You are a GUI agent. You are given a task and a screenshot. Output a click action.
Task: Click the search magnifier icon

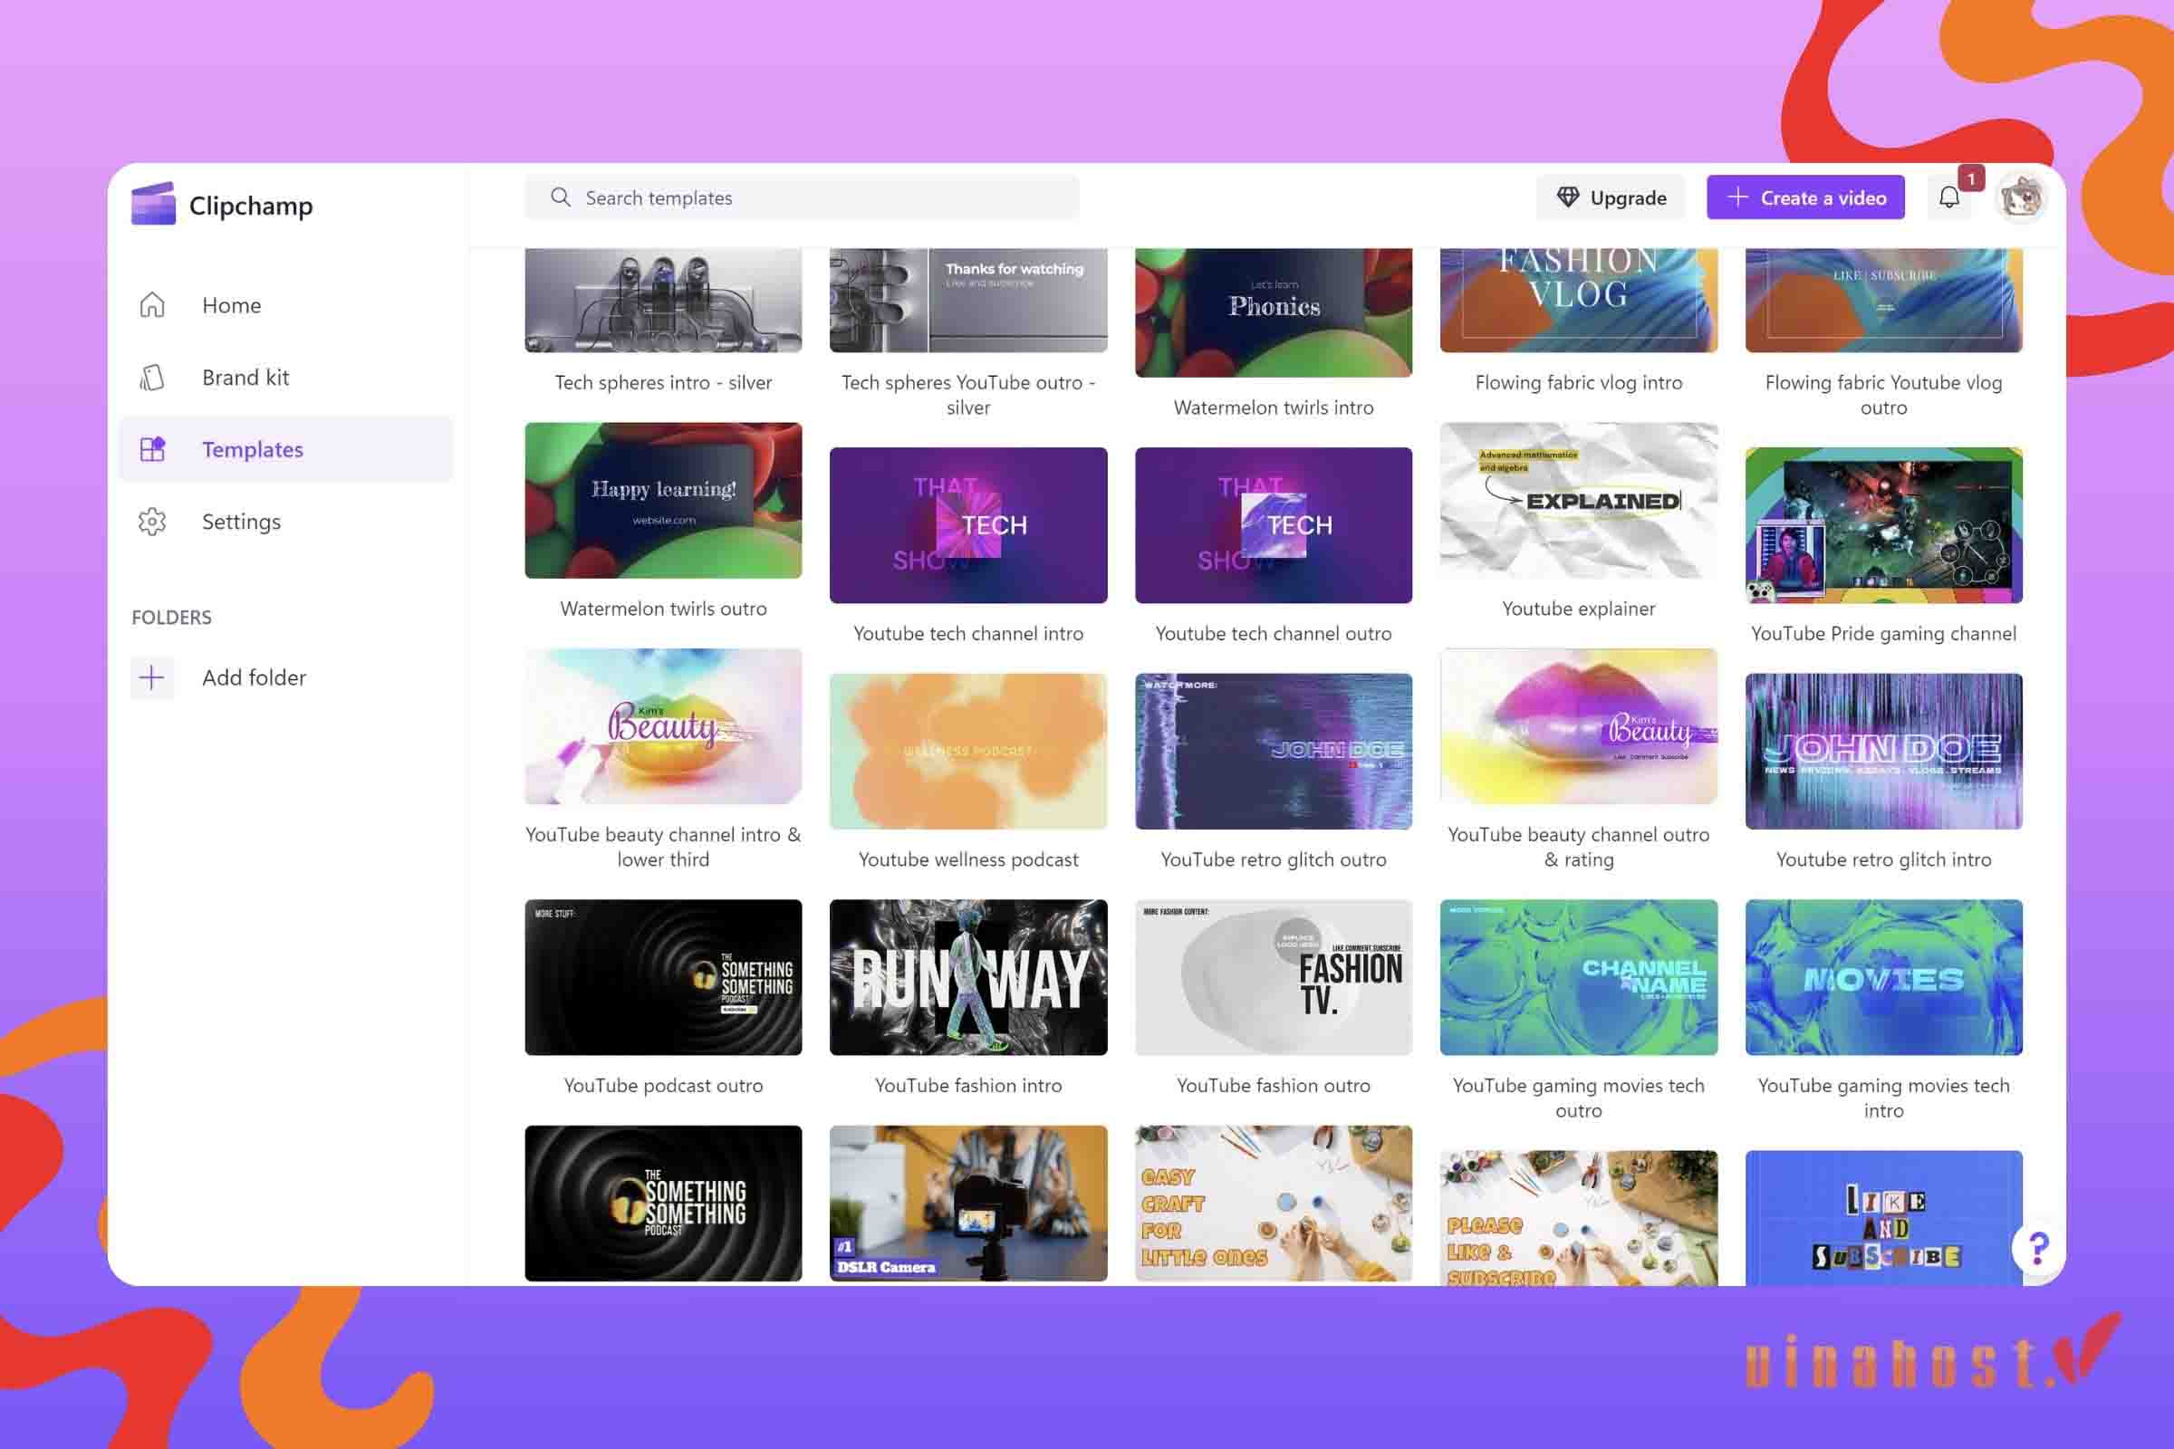tap(560, 197)
